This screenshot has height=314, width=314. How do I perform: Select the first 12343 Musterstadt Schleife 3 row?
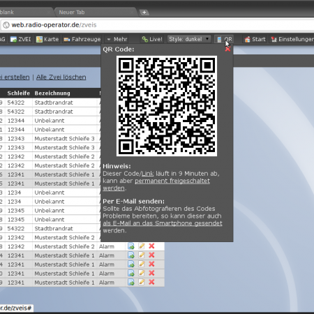coord(50,139)
